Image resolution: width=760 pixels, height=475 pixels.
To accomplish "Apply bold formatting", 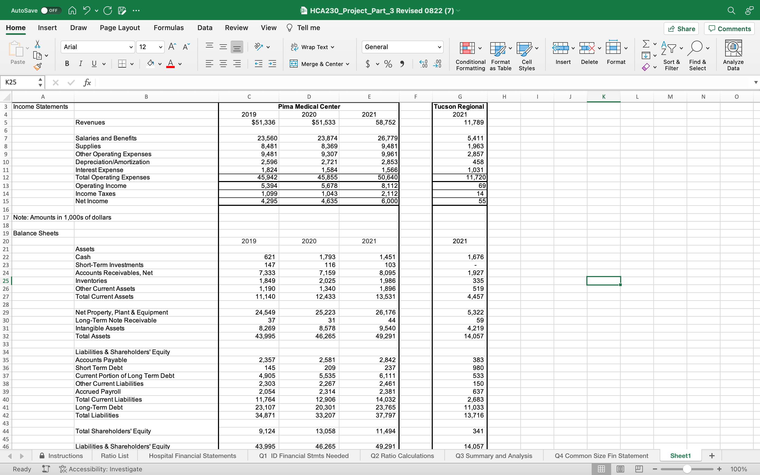I will [66, 64].
